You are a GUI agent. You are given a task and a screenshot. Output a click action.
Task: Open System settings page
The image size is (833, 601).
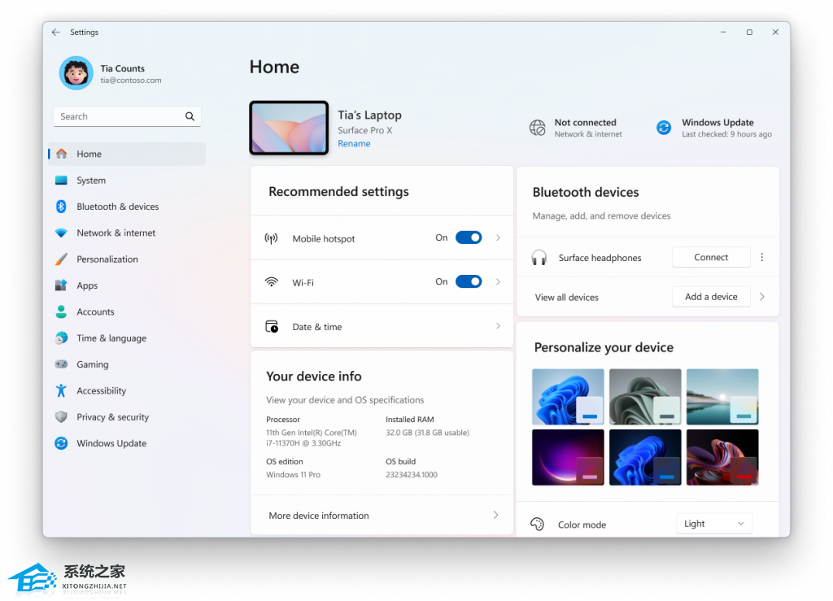tap(127, 181)
